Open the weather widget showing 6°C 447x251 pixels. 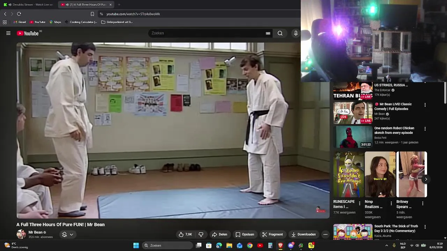click(15, 245)
